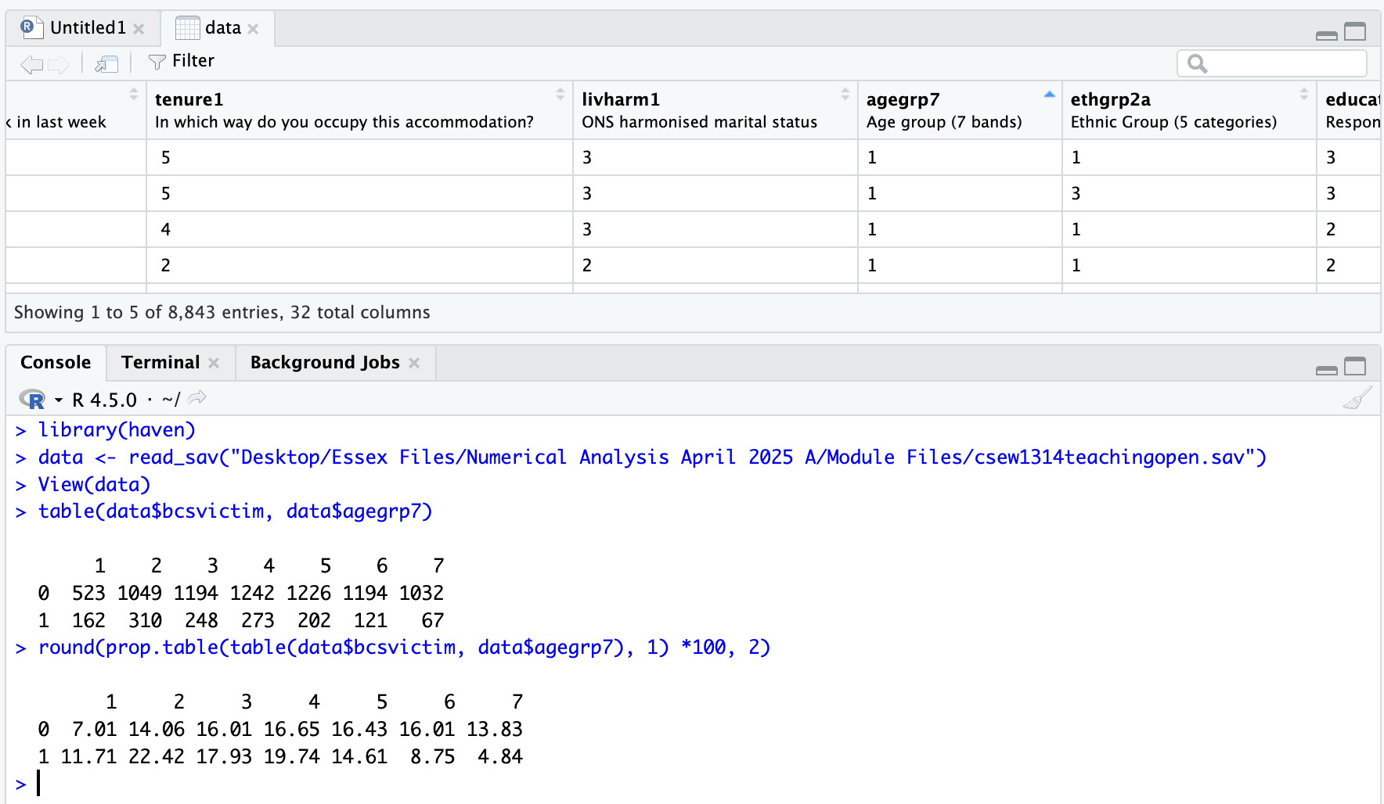Open the Terminal tab
1384x804 pixels.
160,363
